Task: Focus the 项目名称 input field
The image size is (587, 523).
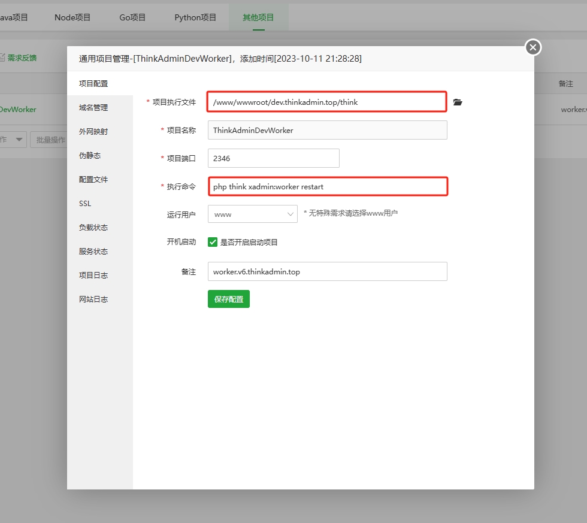Action: (x=328, y=130)
